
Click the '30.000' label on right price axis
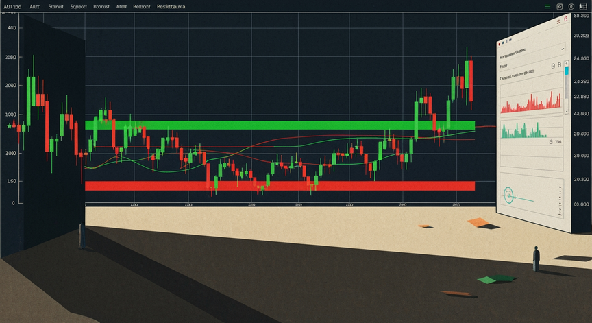point(581,156)
